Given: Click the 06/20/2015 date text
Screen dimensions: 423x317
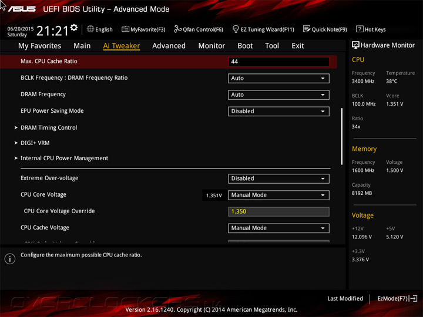Looking at the screenshot, I should tap(21, 29).
